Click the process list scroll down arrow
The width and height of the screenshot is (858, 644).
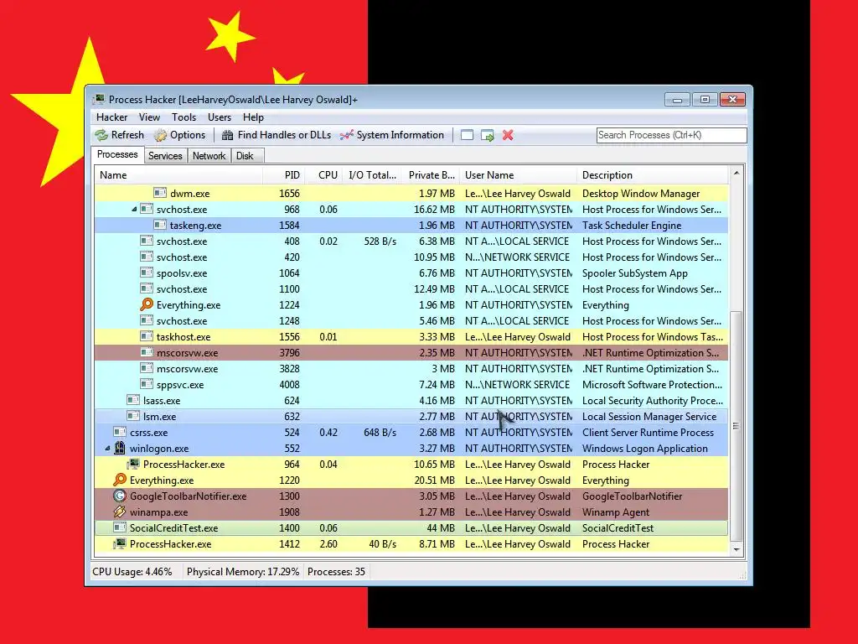(x=737, y=549)
